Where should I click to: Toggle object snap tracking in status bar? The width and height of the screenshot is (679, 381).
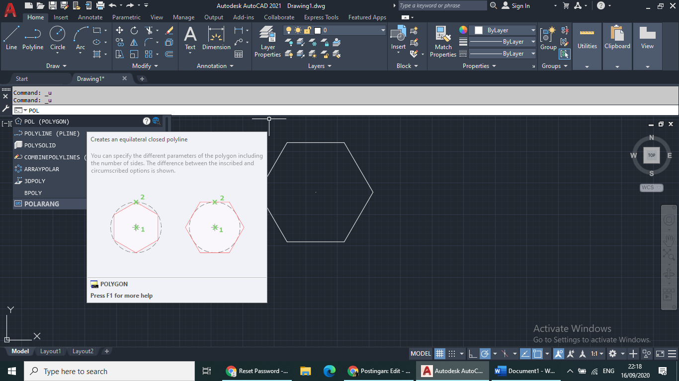(x=525, y=354)
